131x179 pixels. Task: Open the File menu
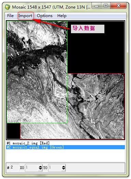[10, 16]
